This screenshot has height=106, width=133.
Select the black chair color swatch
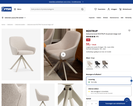click(x=97, y=64)
